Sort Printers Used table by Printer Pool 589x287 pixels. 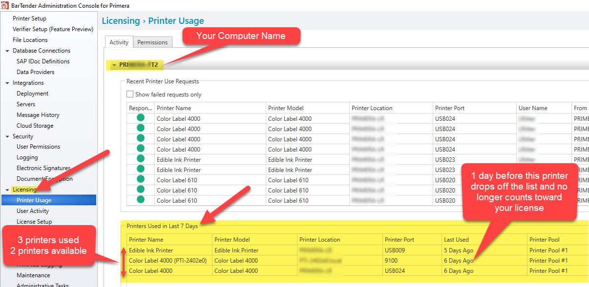click(x=558, y=240)
